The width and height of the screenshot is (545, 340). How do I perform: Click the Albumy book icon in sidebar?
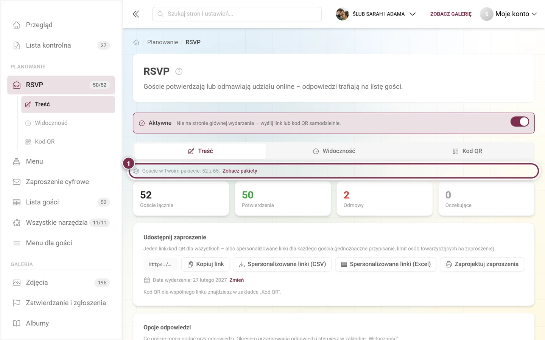click(x=17, y=323)
